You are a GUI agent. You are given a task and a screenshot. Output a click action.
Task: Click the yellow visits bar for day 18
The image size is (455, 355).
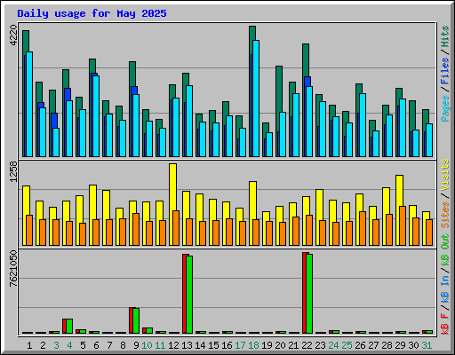pos(253,200)
